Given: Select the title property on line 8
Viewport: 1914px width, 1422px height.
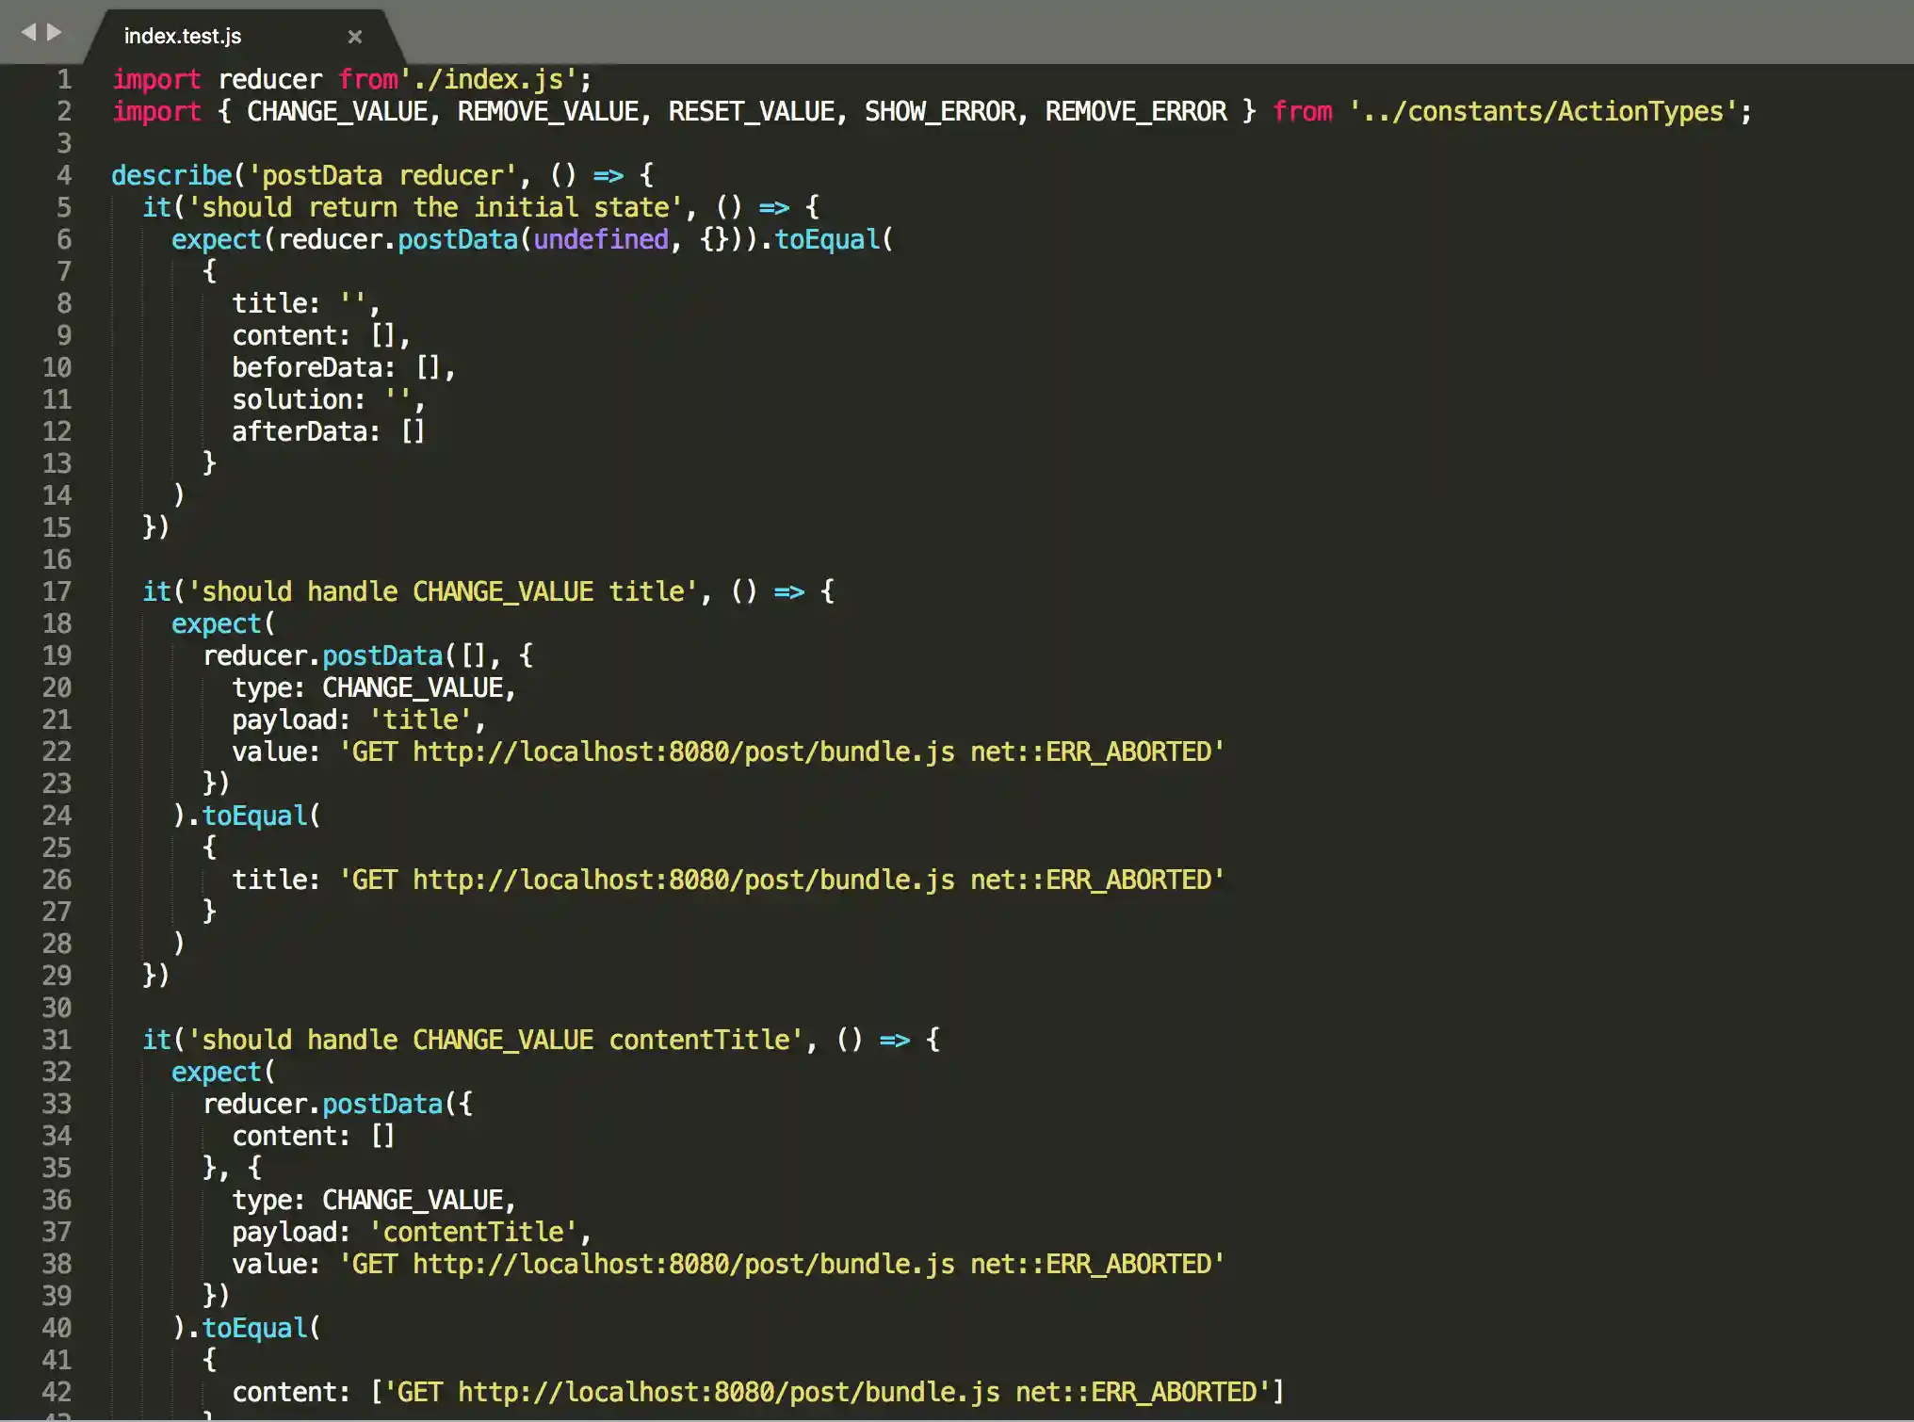Looking at the screenshot, I should coord(273,302).
